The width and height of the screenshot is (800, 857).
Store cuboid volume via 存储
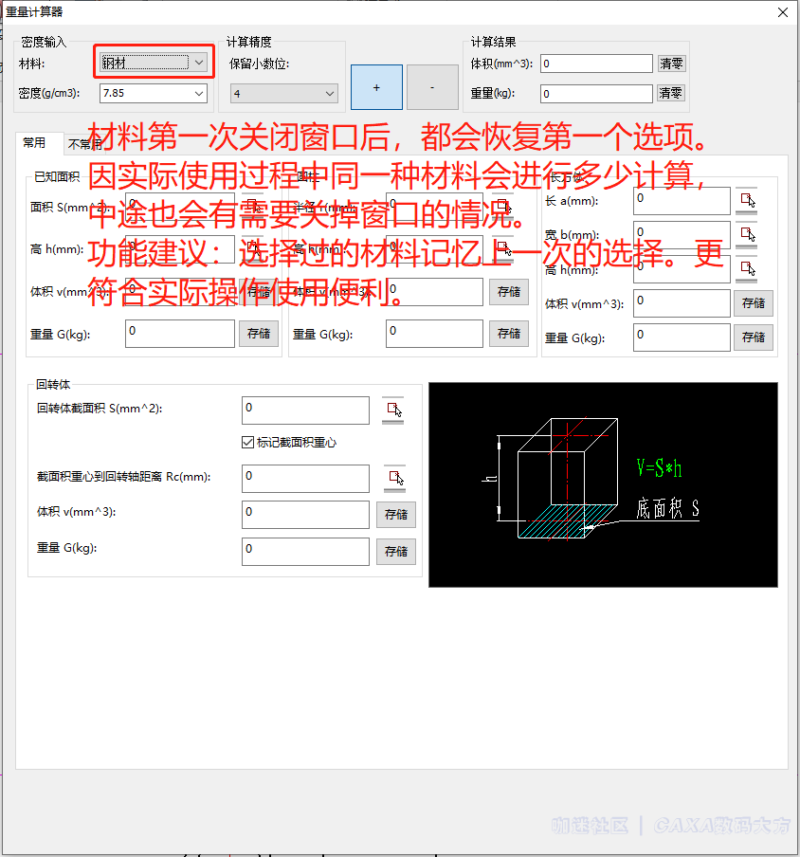pyautogui.click(x=753, y=303)
